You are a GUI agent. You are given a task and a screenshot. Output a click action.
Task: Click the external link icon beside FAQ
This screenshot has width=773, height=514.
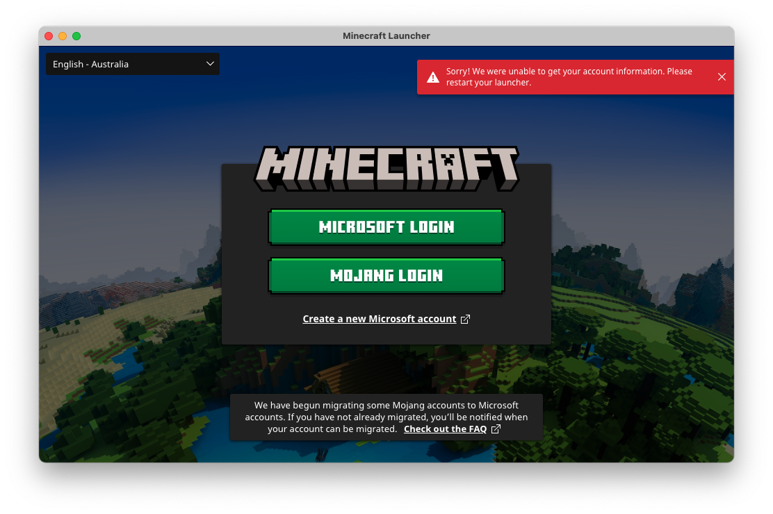(x=496, y=429)
